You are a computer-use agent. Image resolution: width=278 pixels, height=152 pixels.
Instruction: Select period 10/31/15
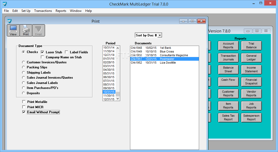coord(109,92)
